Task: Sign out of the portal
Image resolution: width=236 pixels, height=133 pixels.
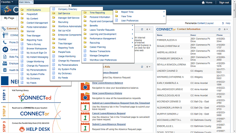Action: pos(224,3)
